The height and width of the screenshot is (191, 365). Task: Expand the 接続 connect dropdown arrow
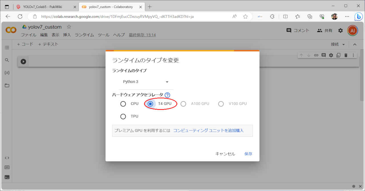coord(343,44)
